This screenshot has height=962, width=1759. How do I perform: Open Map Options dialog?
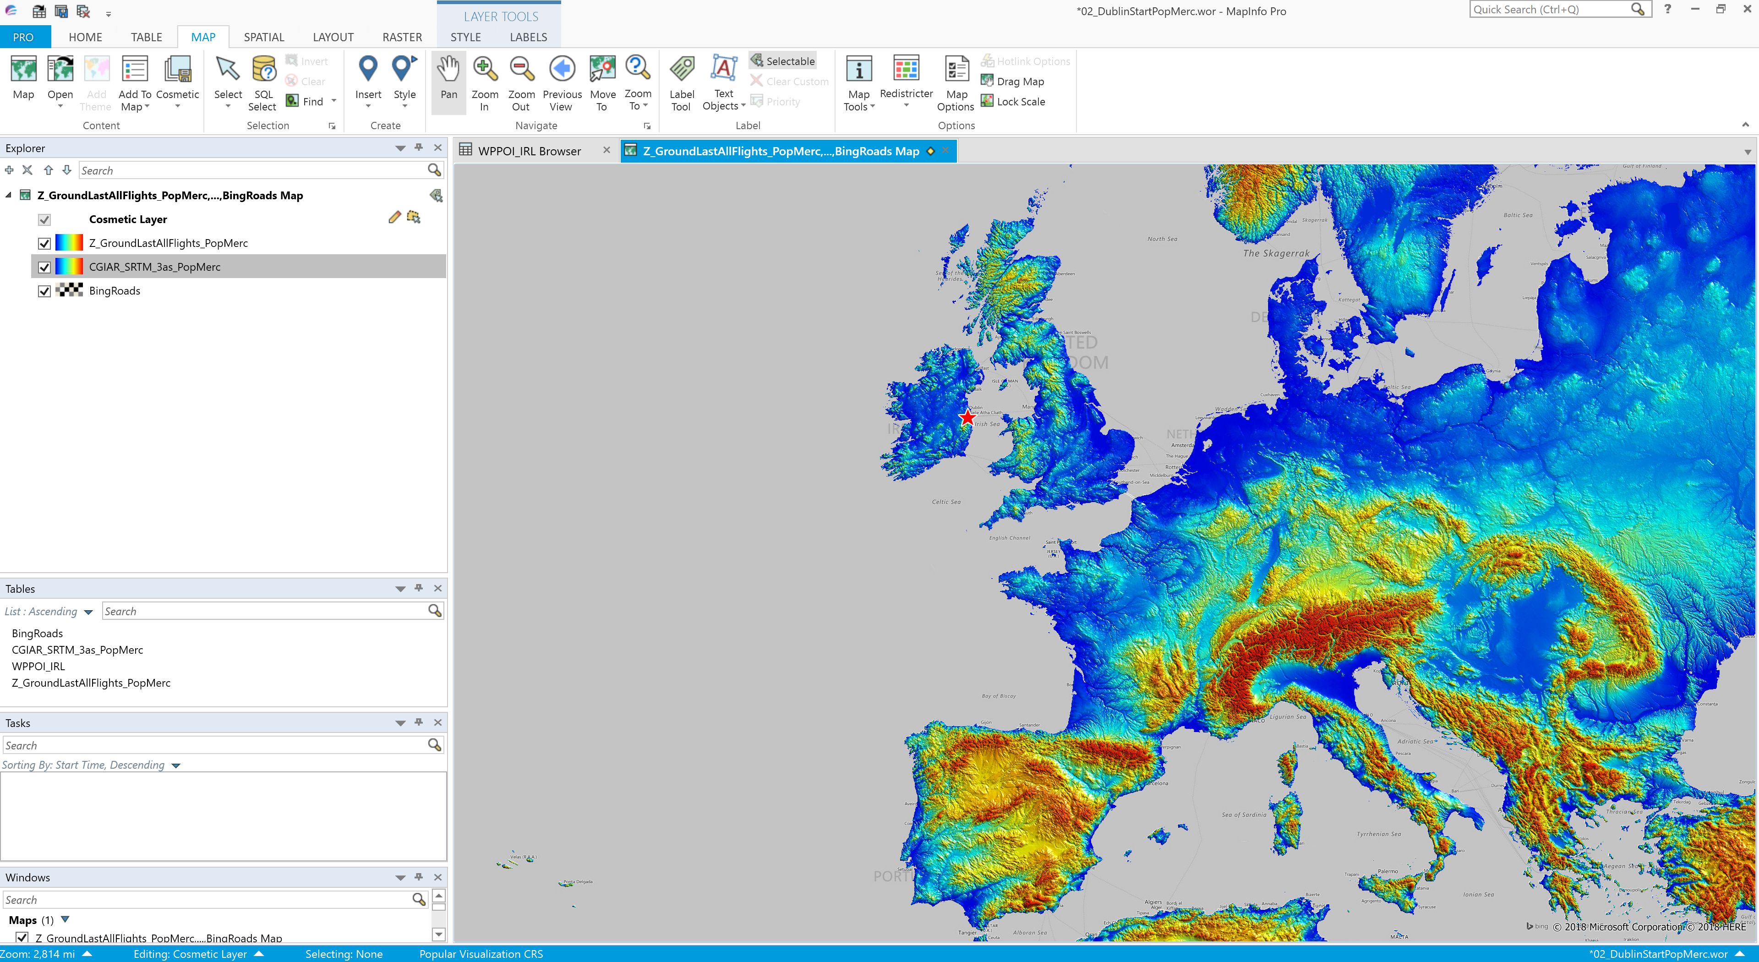click(956, 82)
